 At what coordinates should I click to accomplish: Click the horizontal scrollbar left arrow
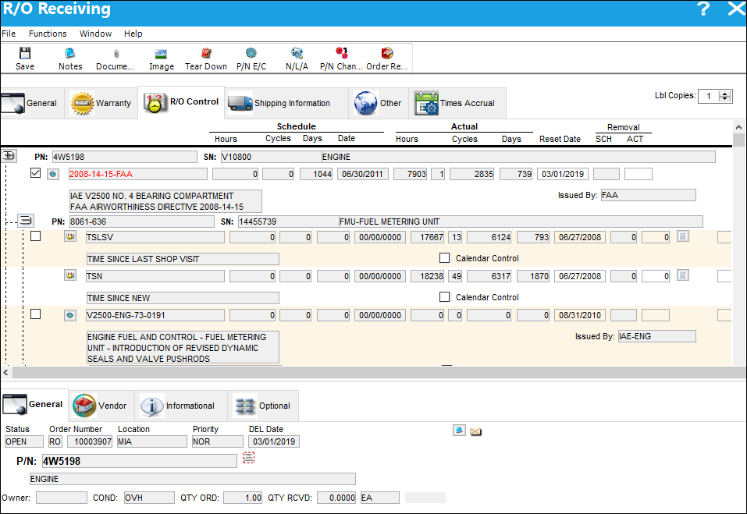[x=5, y=372]
